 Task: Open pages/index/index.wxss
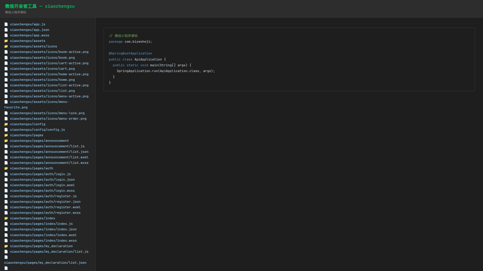click(x=43, y=241)
